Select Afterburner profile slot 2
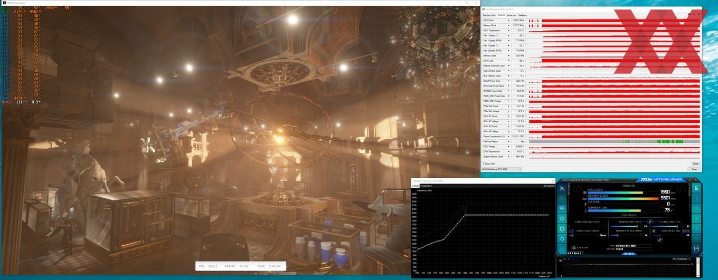The image size is (718, 280). tap(696, 208)
